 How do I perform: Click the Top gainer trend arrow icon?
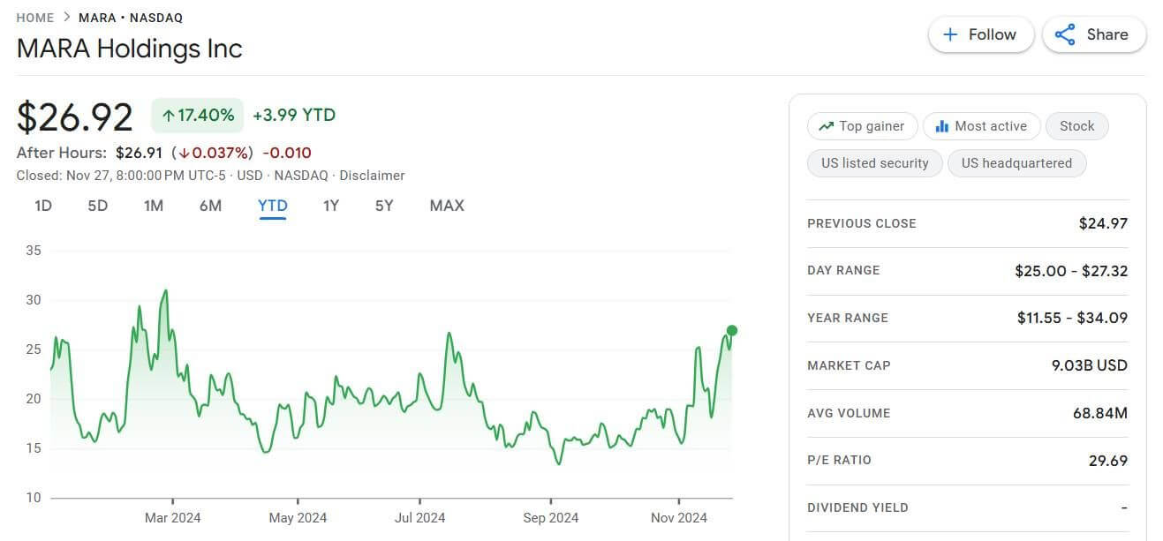827,126
